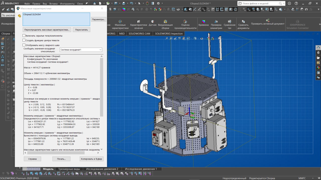Switch to Исследование движения 2 tab
The height and width of the screenshot is (180, 321).
point(102,169)
